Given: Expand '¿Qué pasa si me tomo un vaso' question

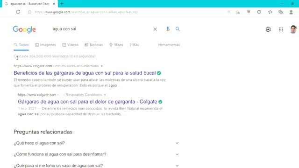Looking at the screenshot, I should (96, 166).
